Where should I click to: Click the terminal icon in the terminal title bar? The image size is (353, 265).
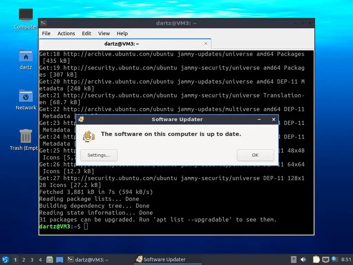click(43, 23)
